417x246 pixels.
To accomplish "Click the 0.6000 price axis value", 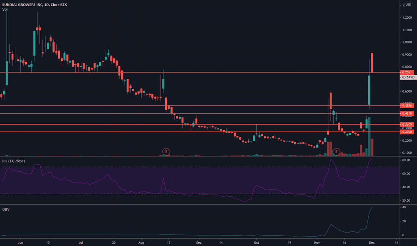I will point(407,92).
